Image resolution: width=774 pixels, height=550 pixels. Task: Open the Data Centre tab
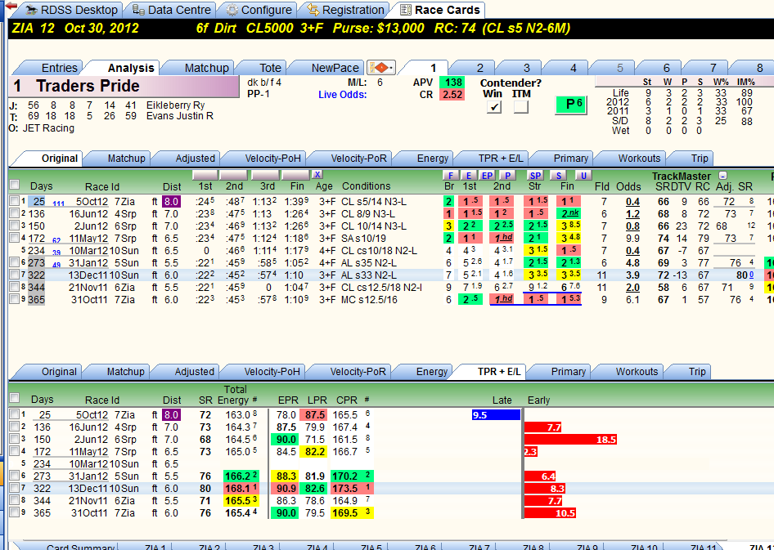point(172,9)
